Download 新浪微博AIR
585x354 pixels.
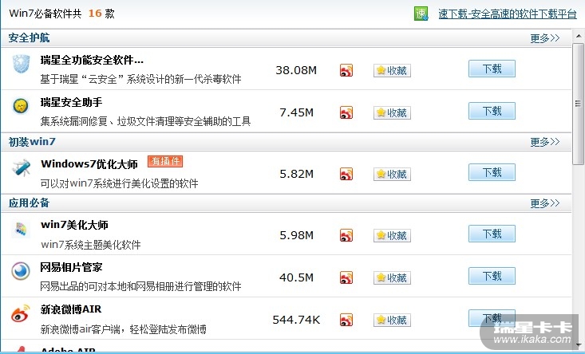pyautogui.click(x=492, y=318)
